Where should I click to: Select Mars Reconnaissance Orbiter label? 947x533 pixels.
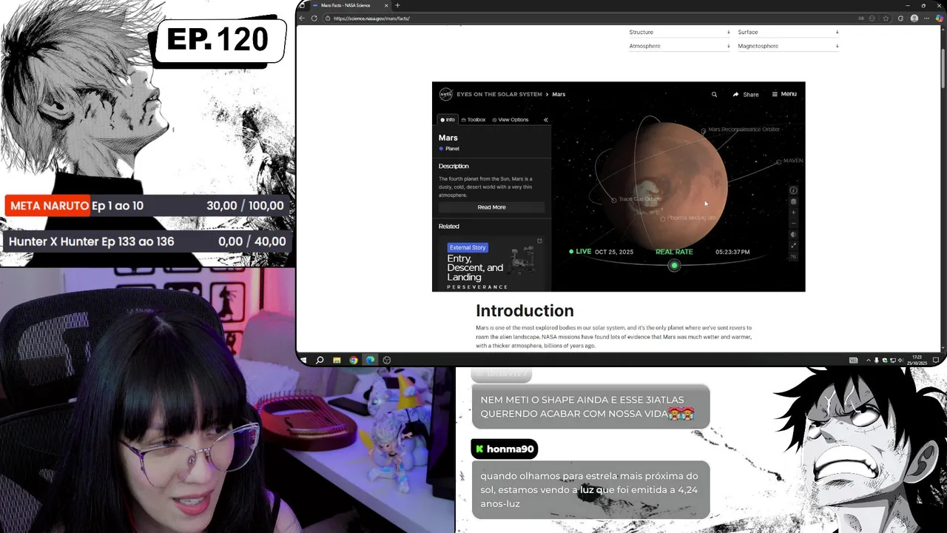pos(744,130)
